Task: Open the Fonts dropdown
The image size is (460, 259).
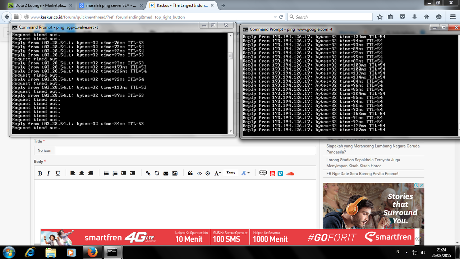Action: coord(231,173)
